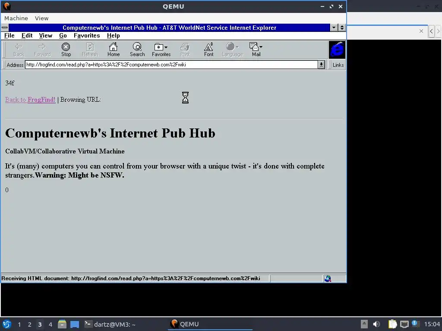Click the IE window restore up-down arrow
This screenshot has width=442, height=331.
coord(342,28)
